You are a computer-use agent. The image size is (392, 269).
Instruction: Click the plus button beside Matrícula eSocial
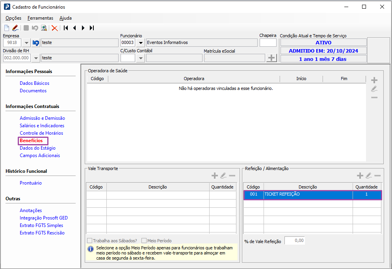(x=271, y=58)
